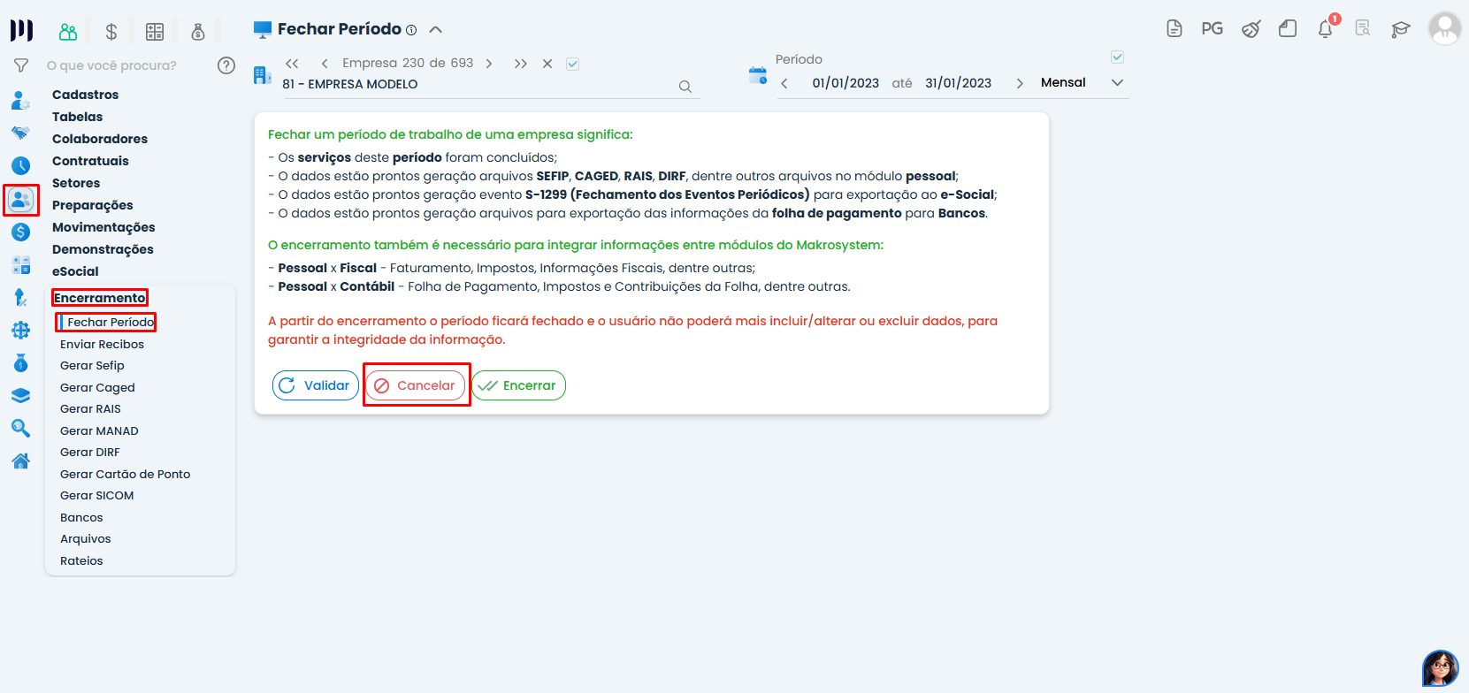Collapse the Encerramento menu section
Viewport: 1469px width, 693px height.
100,298
